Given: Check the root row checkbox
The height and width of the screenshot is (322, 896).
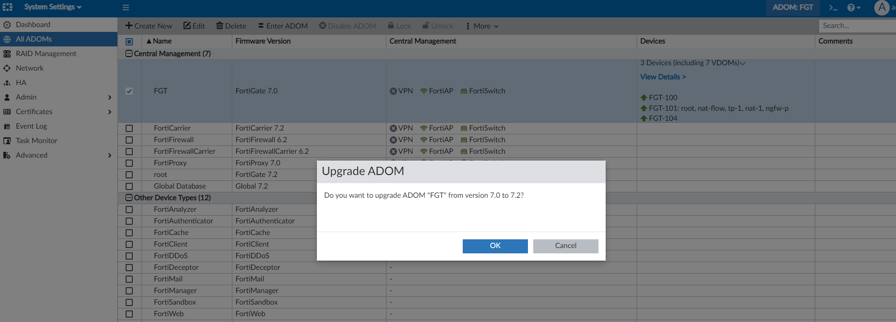Looking at the screenshot, I should click(129, 175).
